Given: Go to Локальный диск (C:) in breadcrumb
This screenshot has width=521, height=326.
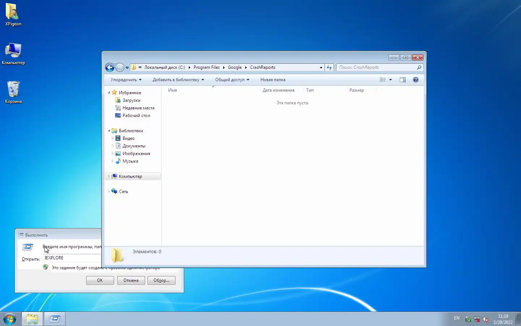Looking at the screenshot, I should pyautogui.click(x=165, y=67).
